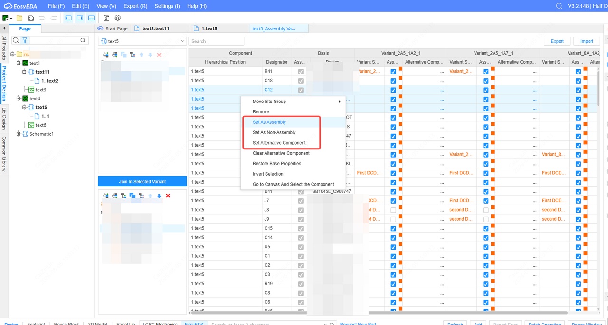Switch to the Start Page tab
Screen dimensions: 608x325
[x=113, y=28]
